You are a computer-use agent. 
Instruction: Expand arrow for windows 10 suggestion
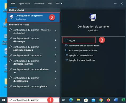(56, 71)
